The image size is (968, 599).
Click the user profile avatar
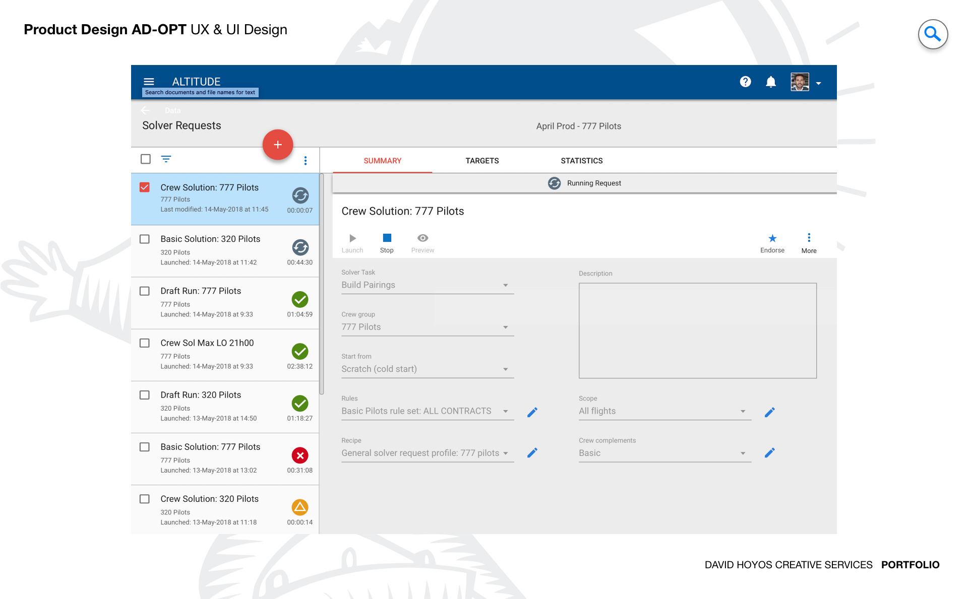coord(800,82)
